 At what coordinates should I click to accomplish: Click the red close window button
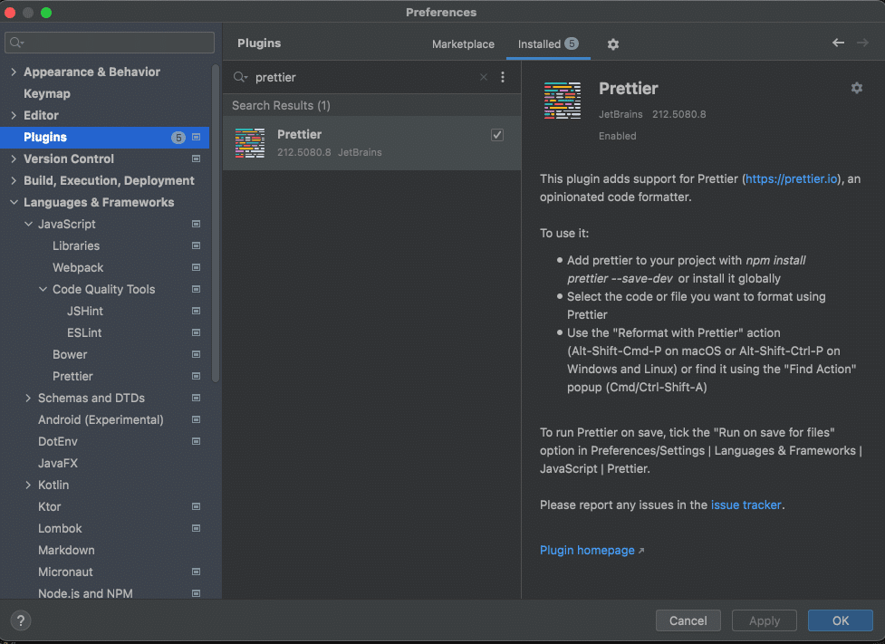pos(10,13)
